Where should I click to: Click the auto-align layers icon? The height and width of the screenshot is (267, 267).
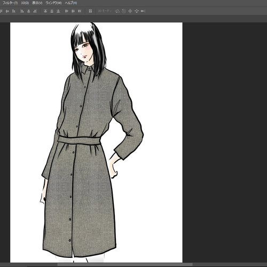(x=90, y=11)
